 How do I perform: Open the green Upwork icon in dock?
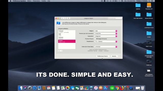[112, 88]
